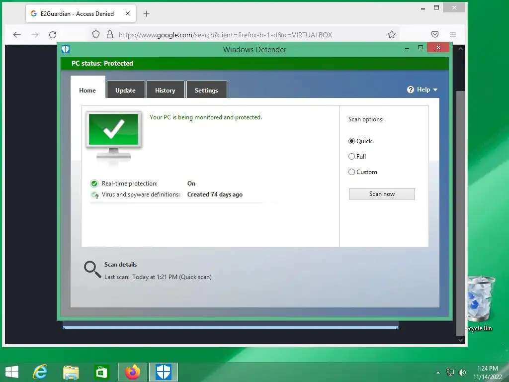Open the History tab
This screenshot has width=509, height=382.
coord(165,90)
